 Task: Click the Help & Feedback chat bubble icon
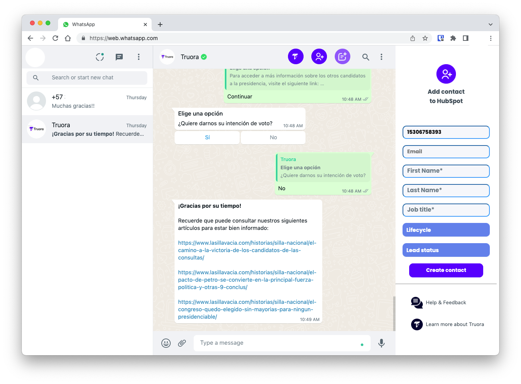[x=417, y=302]
